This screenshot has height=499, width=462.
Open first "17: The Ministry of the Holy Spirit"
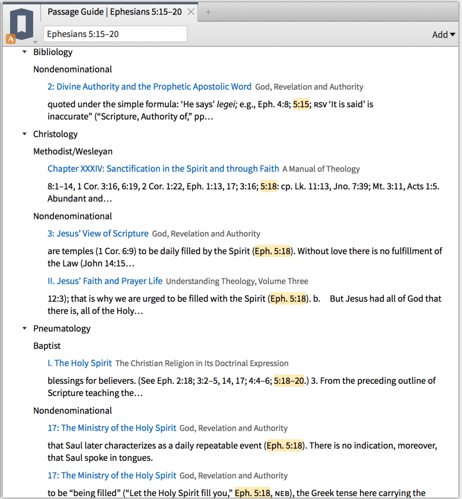[x=112, y=428]
